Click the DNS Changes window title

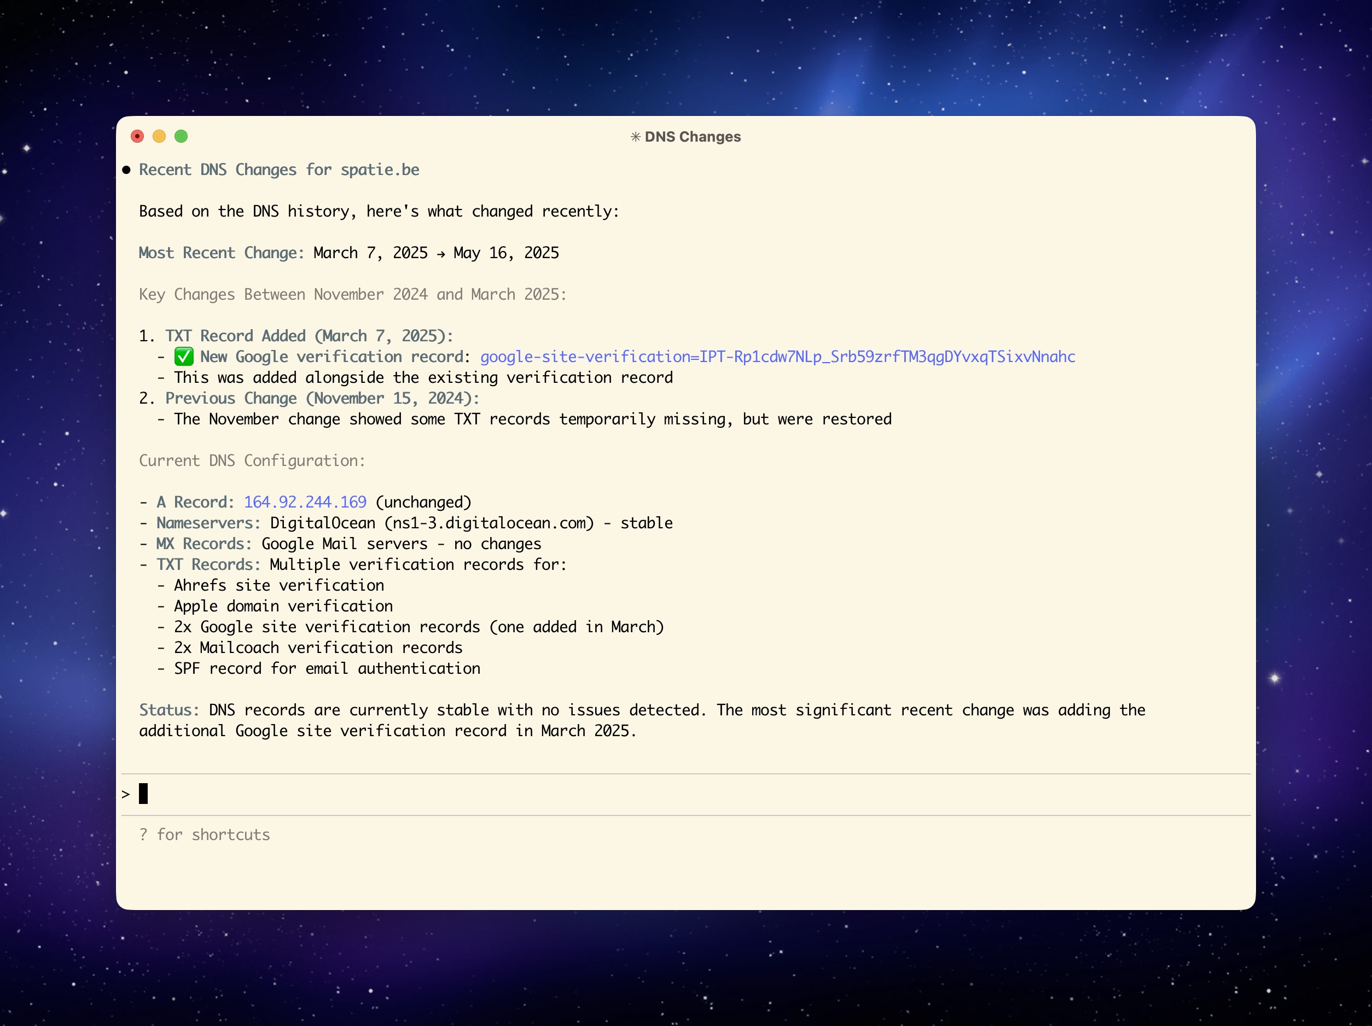[x=693, y=136]
